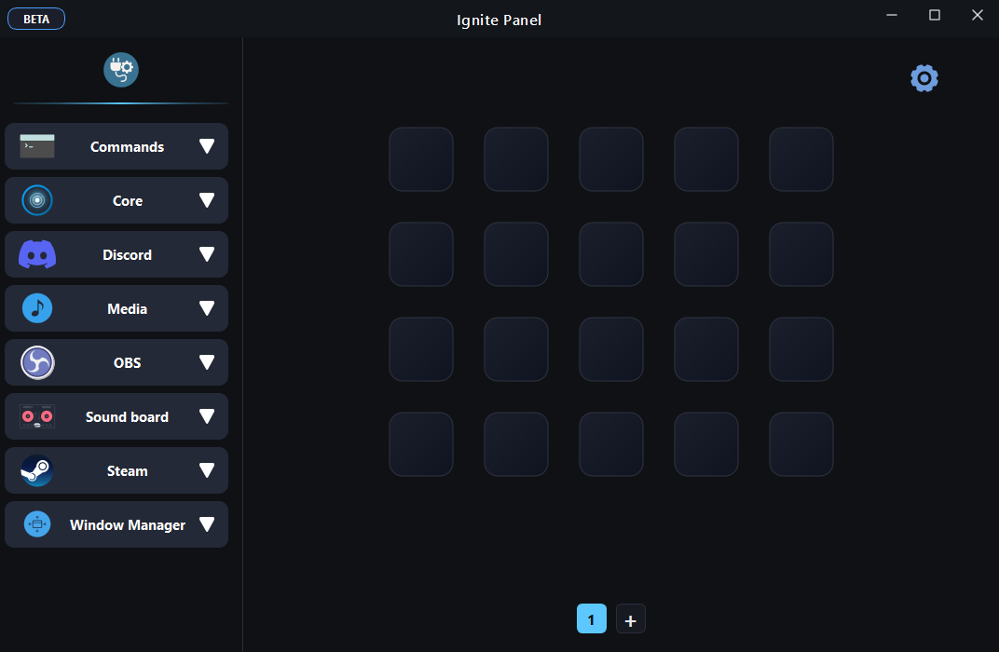Click the Commands terminal icon

pyautogui.click(x=37, y=146)
